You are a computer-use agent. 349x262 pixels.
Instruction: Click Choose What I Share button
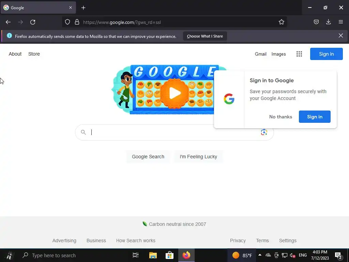(x=205, y=36)
